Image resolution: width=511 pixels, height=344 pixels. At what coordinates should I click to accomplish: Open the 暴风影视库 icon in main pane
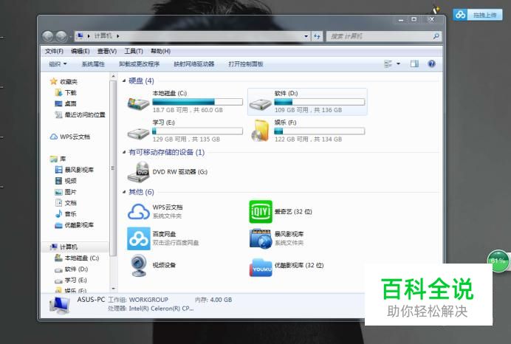261,238
